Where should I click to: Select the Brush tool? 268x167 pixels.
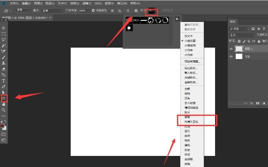[3, 57]
